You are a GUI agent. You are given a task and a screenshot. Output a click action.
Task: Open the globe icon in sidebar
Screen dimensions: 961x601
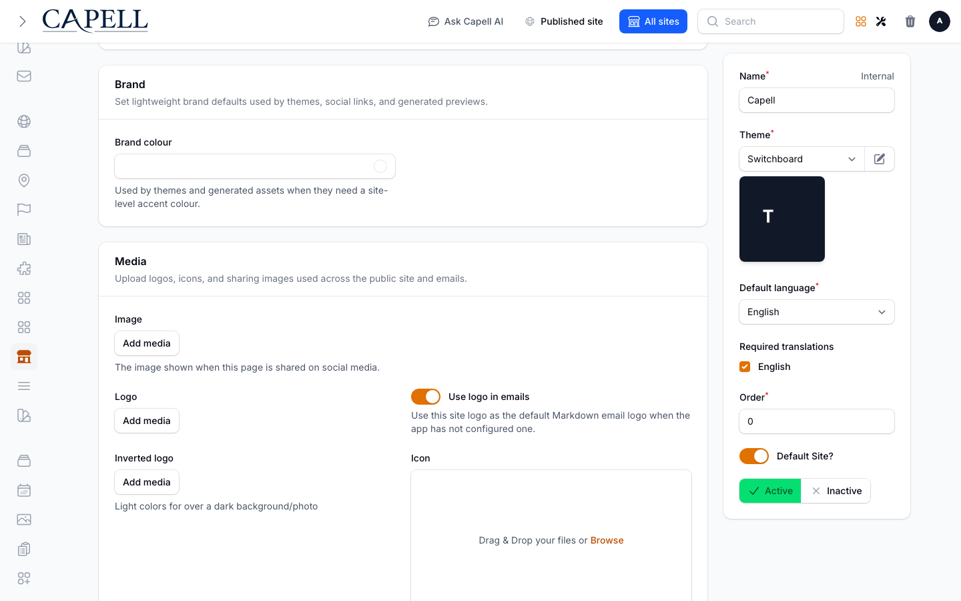tap(24, 122)
